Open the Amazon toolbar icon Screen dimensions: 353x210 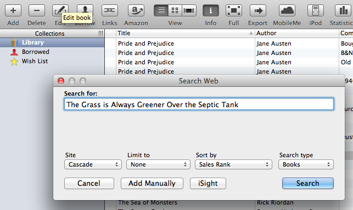click(136, 10)
